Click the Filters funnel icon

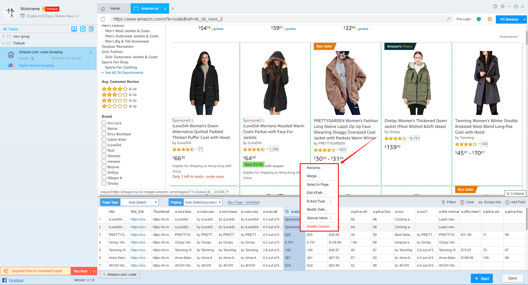coord(443,202)
